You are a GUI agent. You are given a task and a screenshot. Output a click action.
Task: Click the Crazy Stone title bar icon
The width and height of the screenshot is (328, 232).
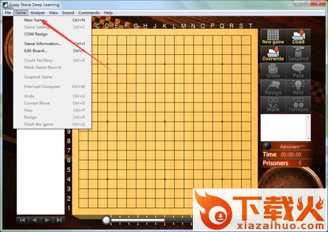(5, 5)
